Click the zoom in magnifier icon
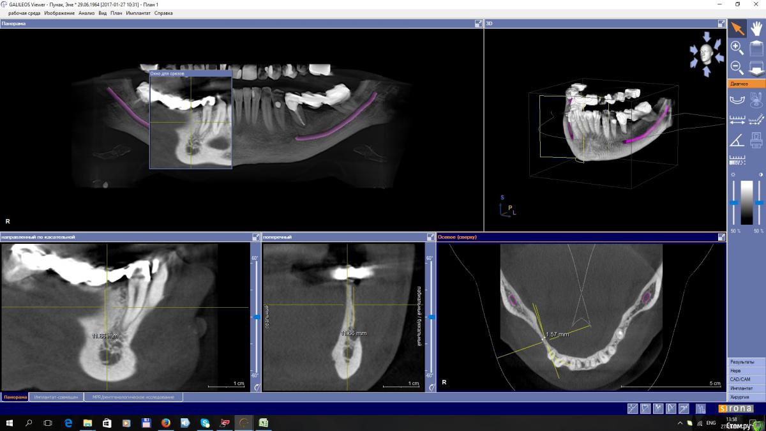This screenshot has width=766, height=431. pos(737,47)
